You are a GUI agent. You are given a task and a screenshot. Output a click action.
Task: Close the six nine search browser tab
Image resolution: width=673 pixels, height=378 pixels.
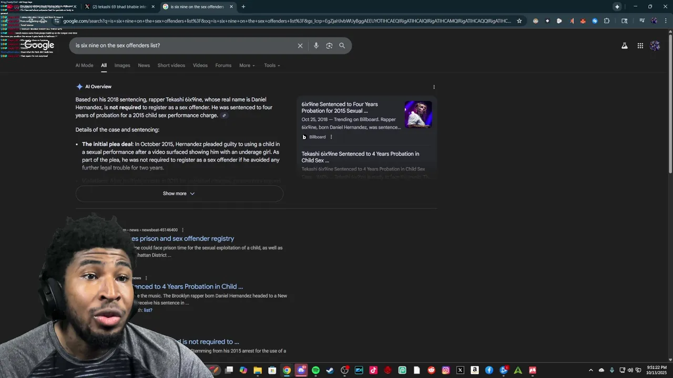point(231,7)
